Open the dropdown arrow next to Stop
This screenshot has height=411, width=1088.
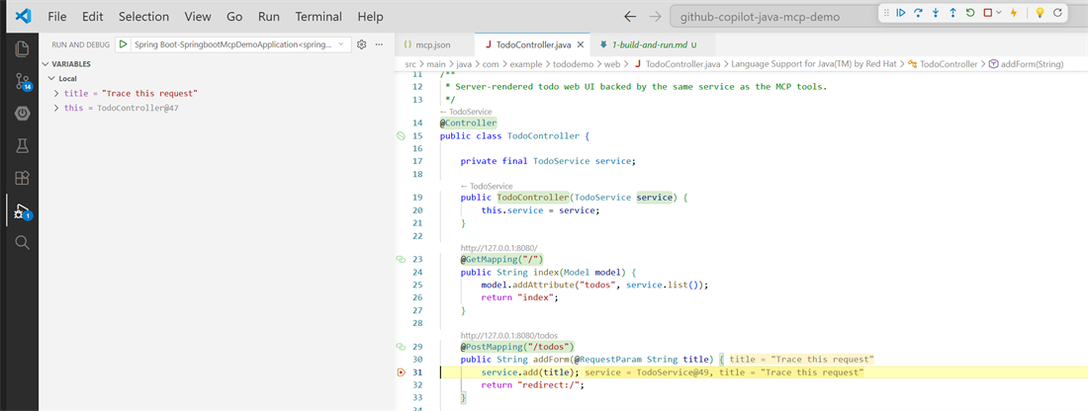[x=999, y=13]
